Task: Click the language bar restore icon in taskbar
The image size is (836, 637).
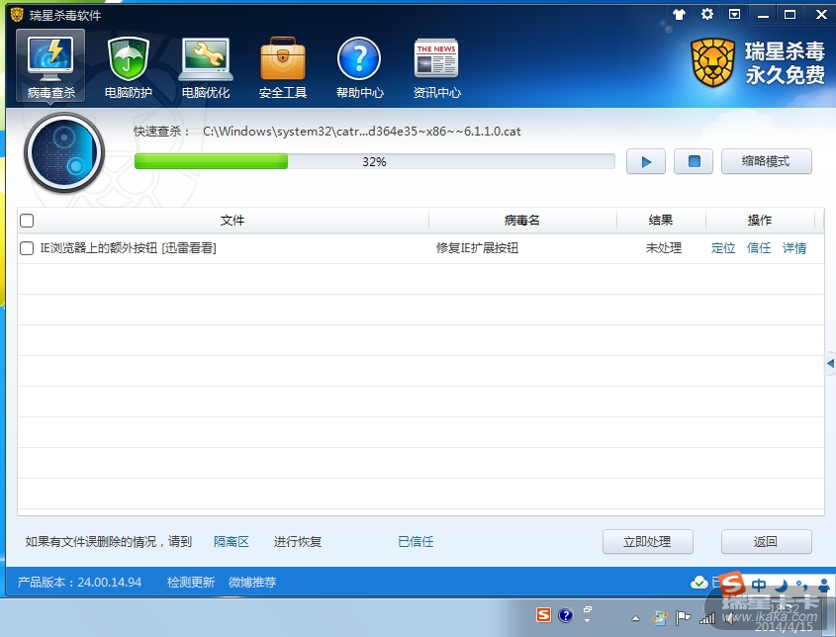Action: pos(588,608)
